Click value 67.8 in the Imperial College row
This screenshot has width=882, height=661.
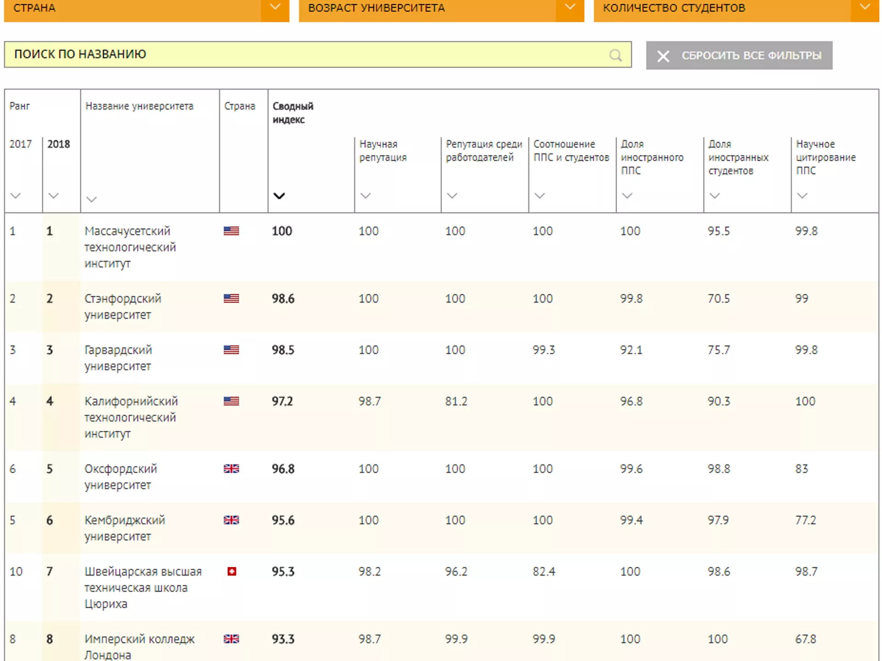click(806, 640)
